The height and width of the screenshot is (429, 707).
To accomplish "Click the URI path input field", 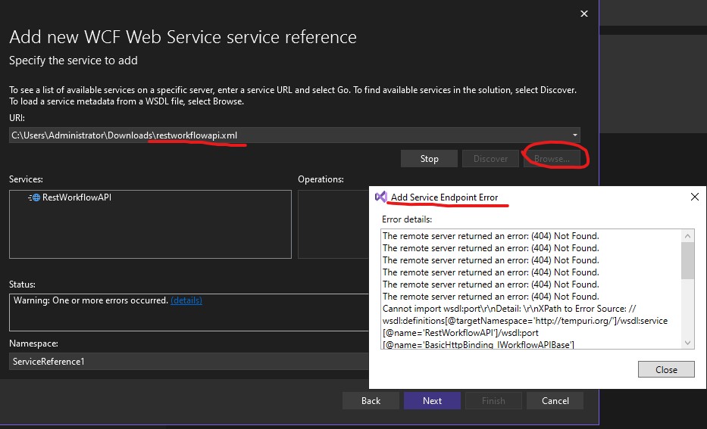I will click(x=288, y=135).
